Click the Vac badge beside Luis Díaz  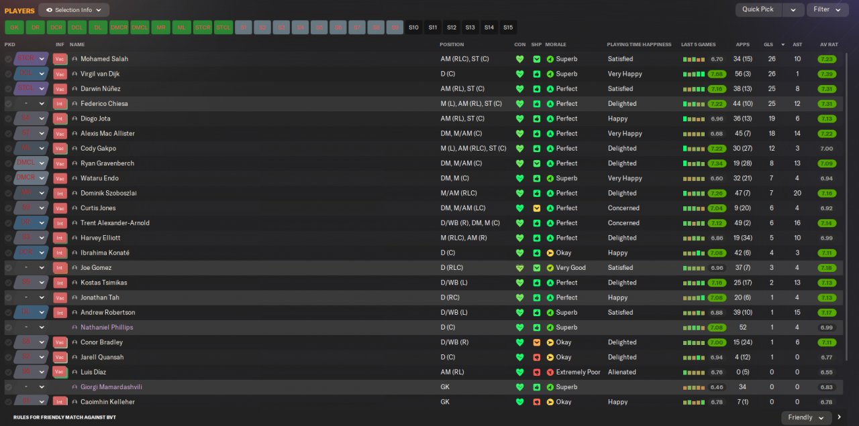pos(60,372)
